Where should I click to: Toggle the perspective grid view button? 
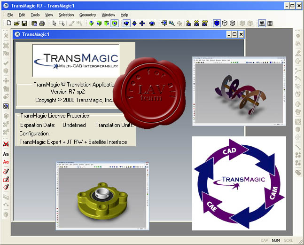coord(262,24)
